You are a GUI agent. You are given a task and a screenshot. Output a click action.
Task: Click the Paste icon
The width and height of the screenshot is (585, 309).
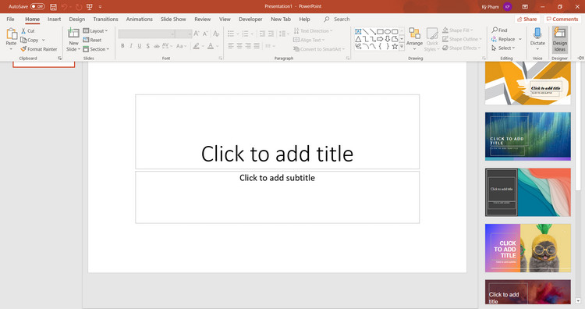[11, 34]
